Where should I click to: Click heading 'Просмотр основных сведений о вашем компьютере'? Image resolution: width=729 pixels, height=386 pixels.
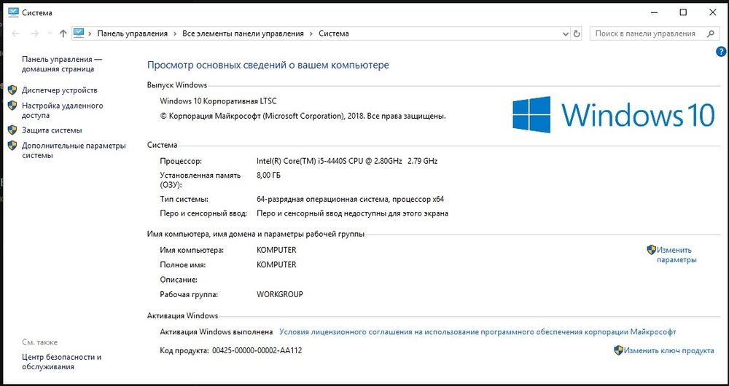click(x=268, y=65)
